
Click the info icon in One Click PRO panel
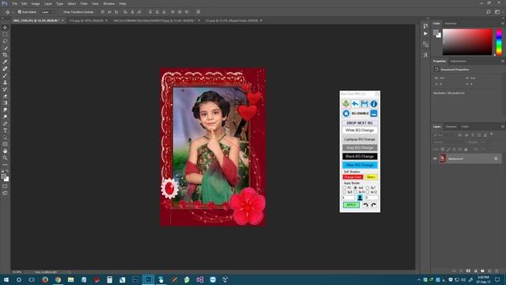click(374, 104)
